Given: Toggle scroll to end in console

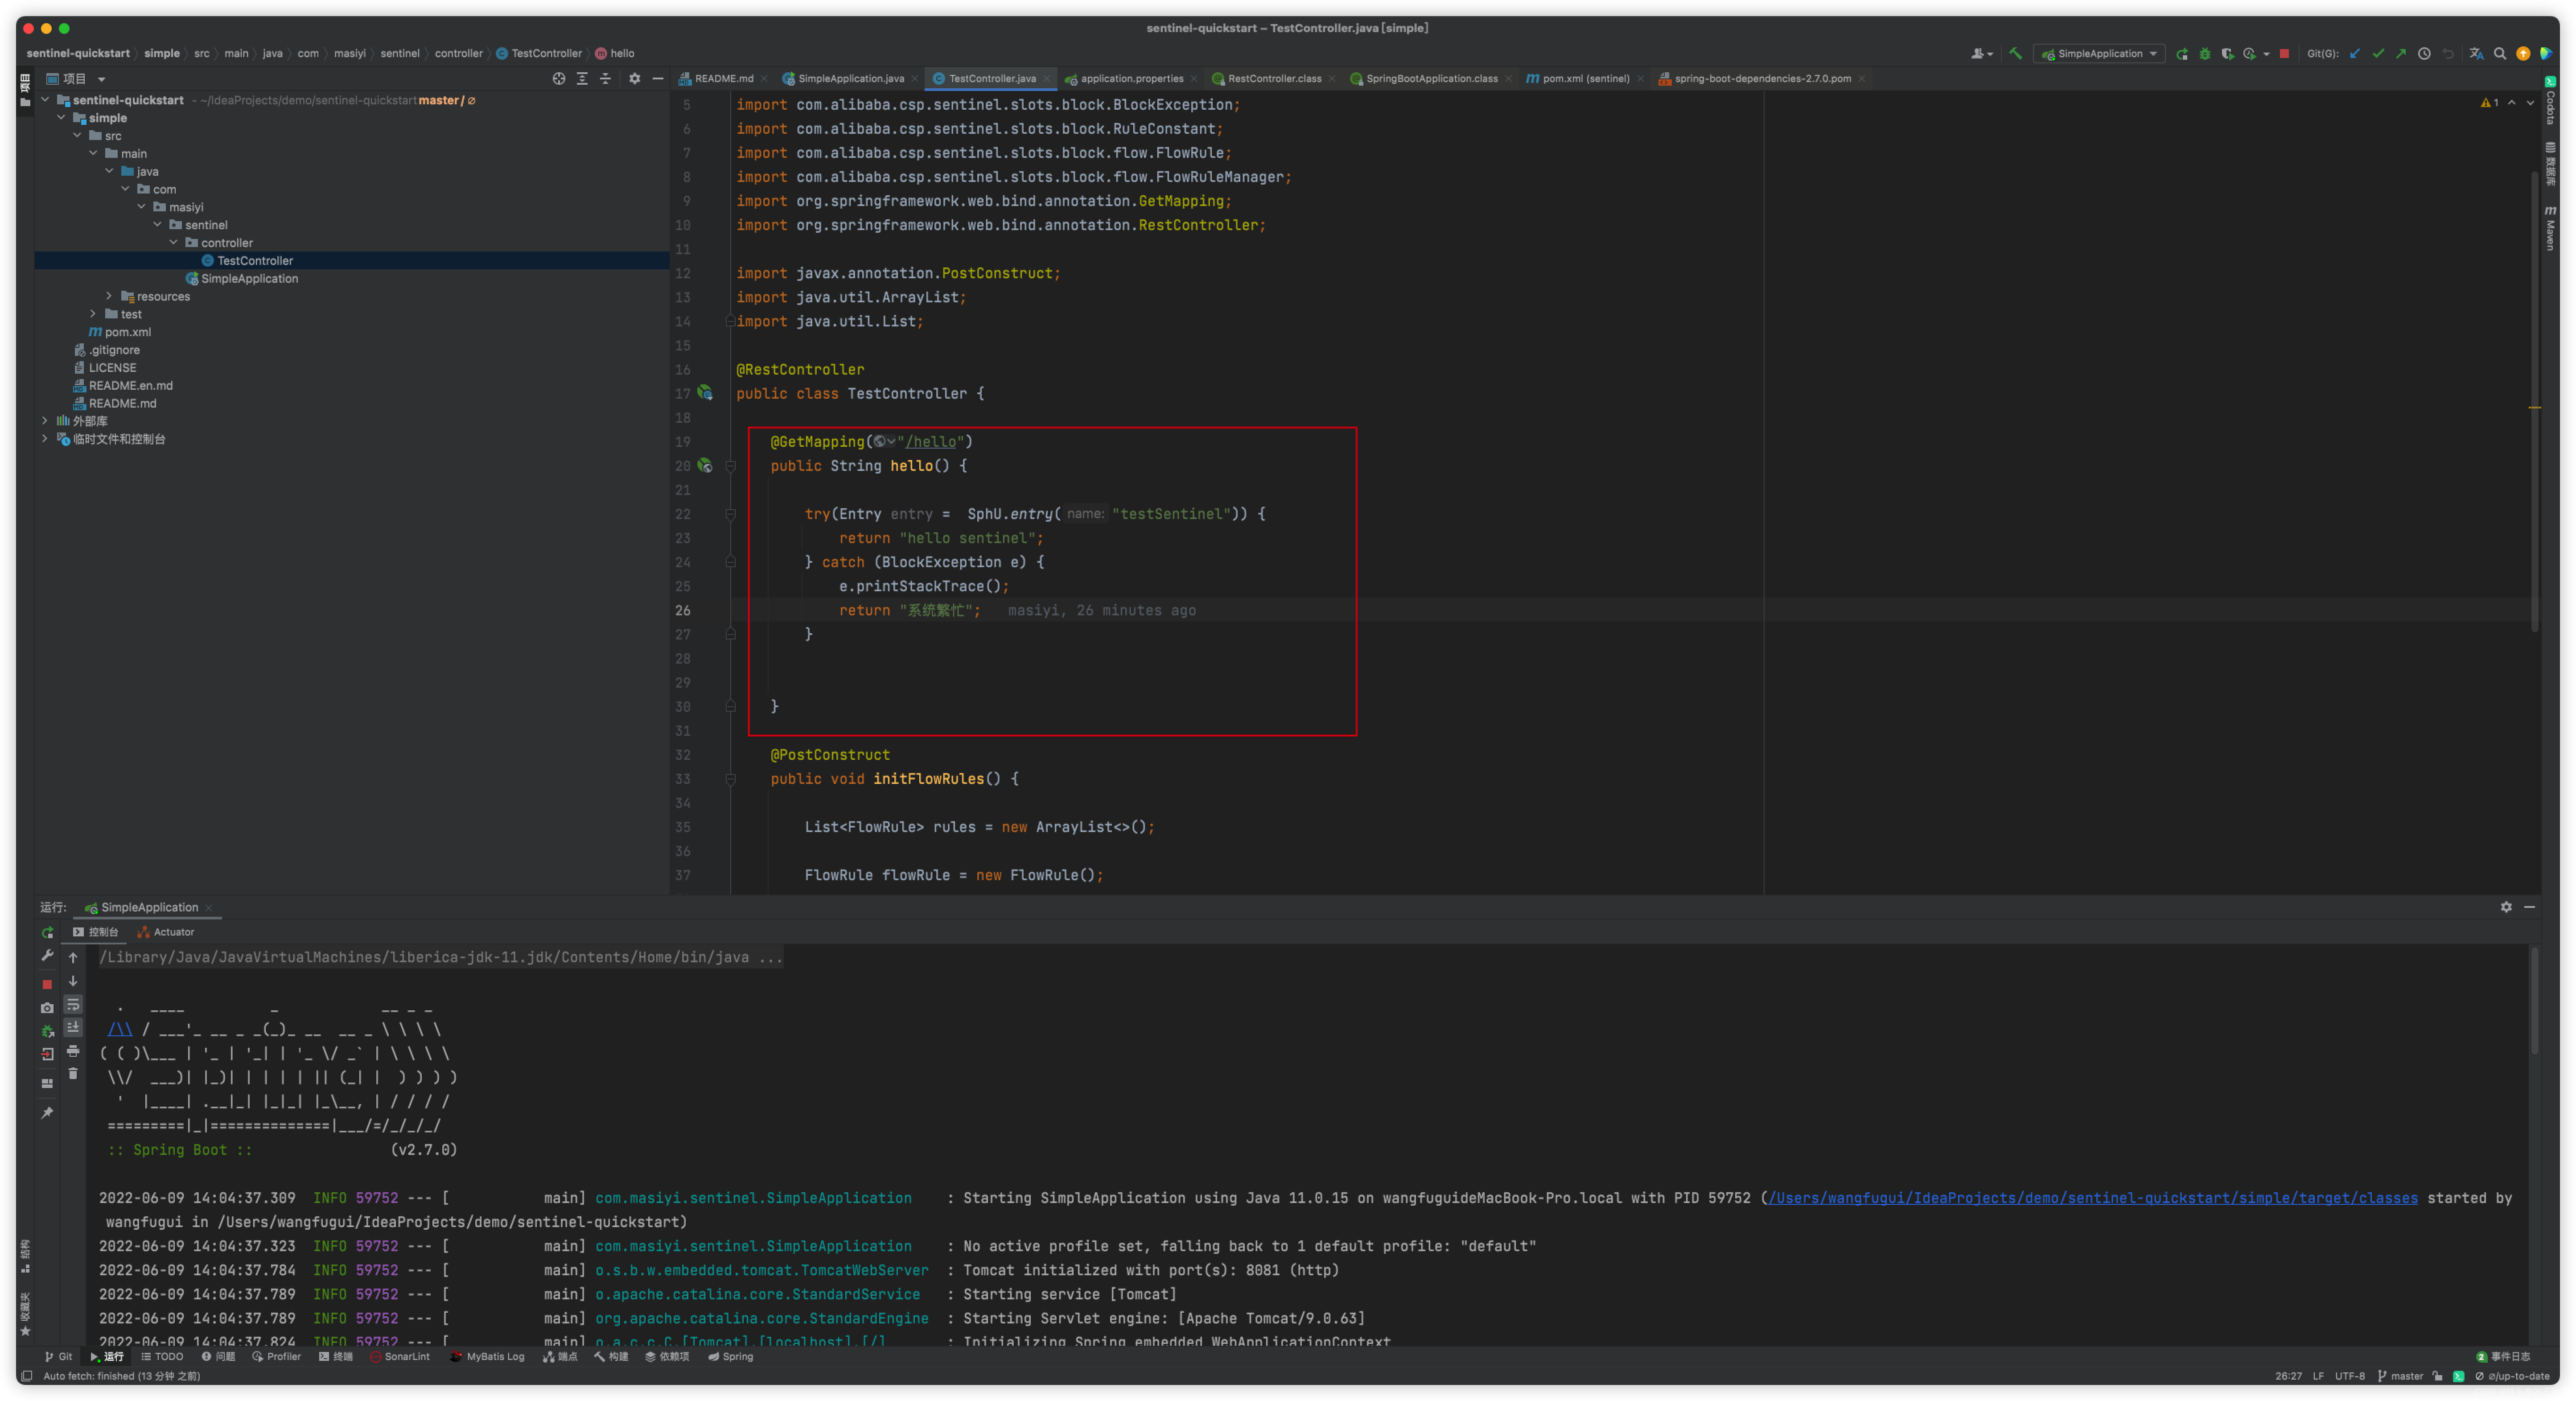Looking at the screenshot, I should pos(73,1028).
